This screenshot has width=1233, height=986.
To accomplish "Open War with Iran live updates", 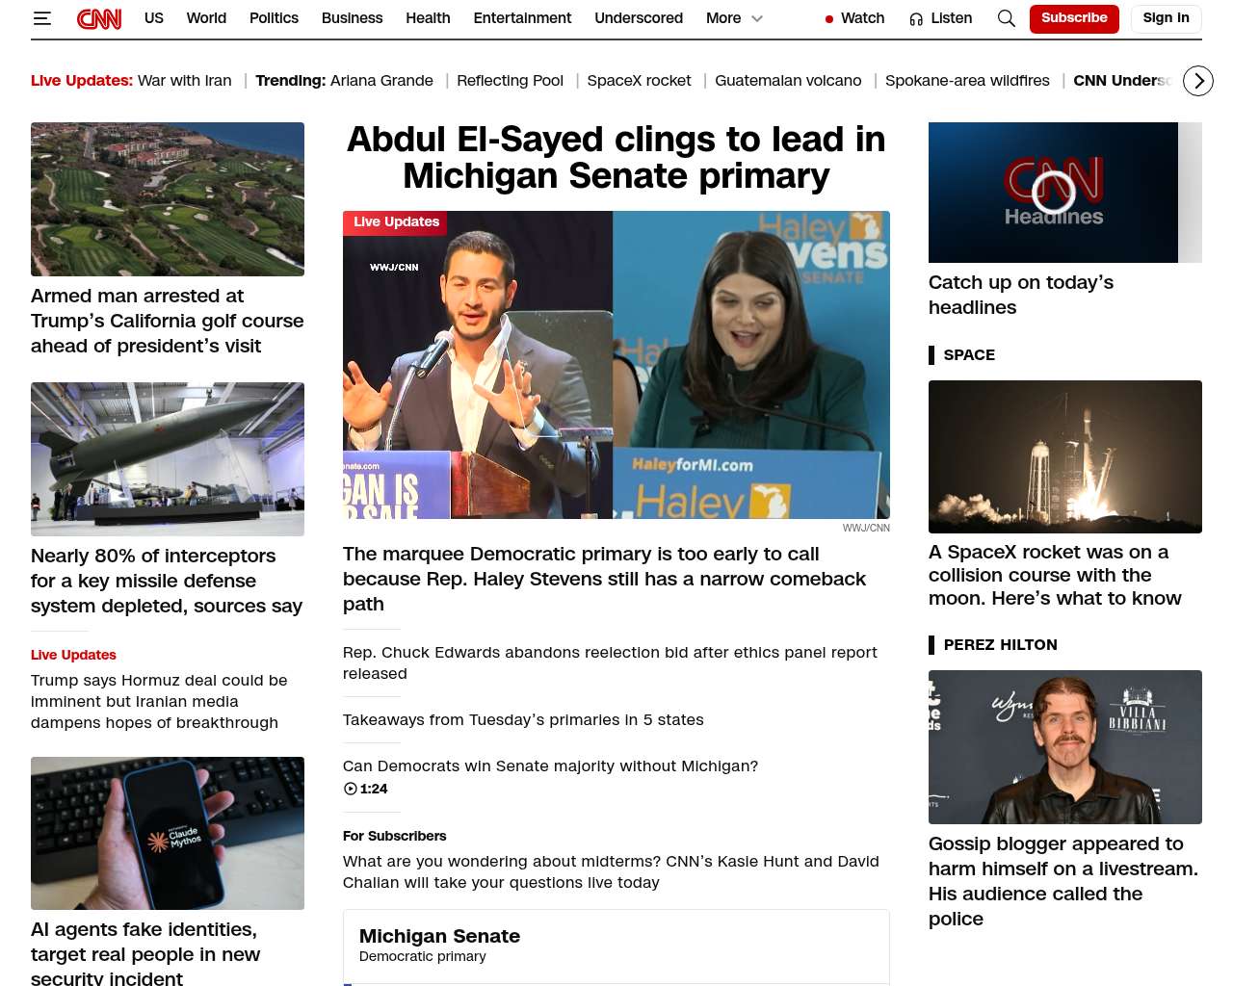I will coord(185,81).
